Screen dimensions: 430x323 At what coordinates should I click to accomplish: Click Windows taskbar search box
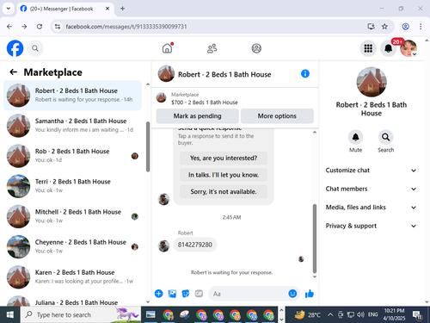point(81,314)
